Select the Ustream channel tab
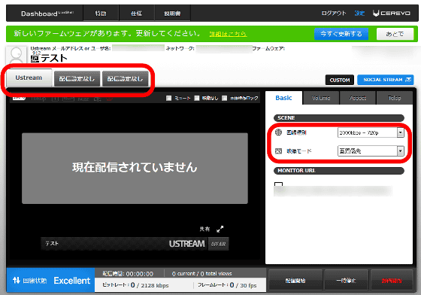Screen dimensions: 421x295 tap(29, 78)
